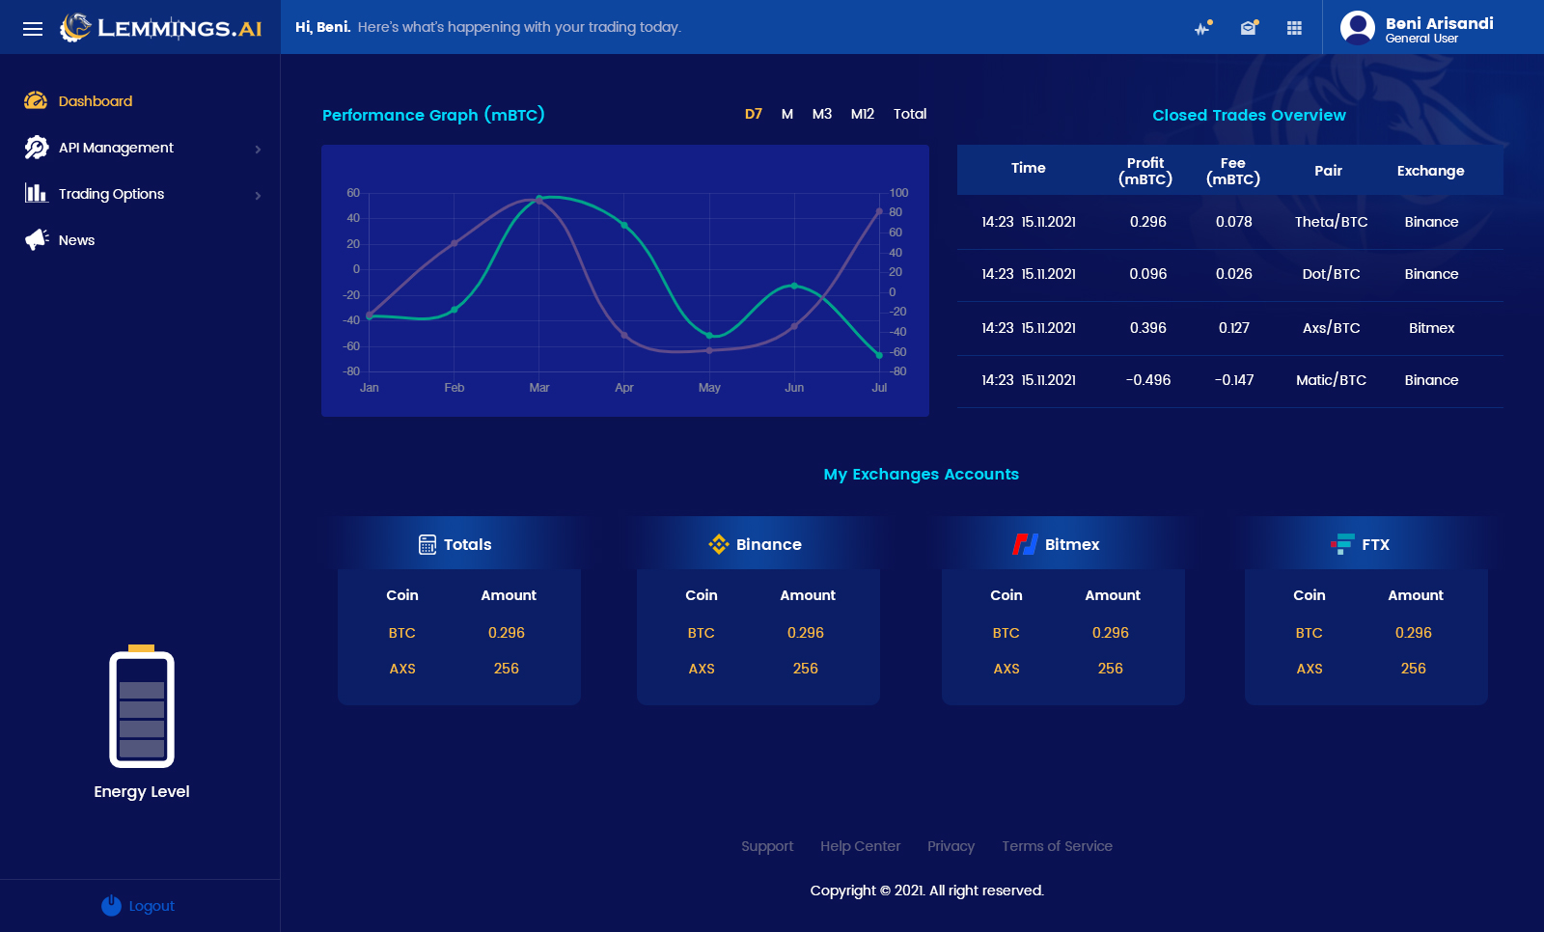Click the Exchange column header
Screen dimensions: 1544x932
[x=1431, y=171]
